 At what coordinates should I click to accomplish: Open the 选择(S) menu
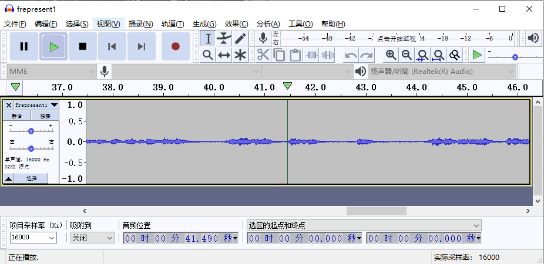pos(77,24)
